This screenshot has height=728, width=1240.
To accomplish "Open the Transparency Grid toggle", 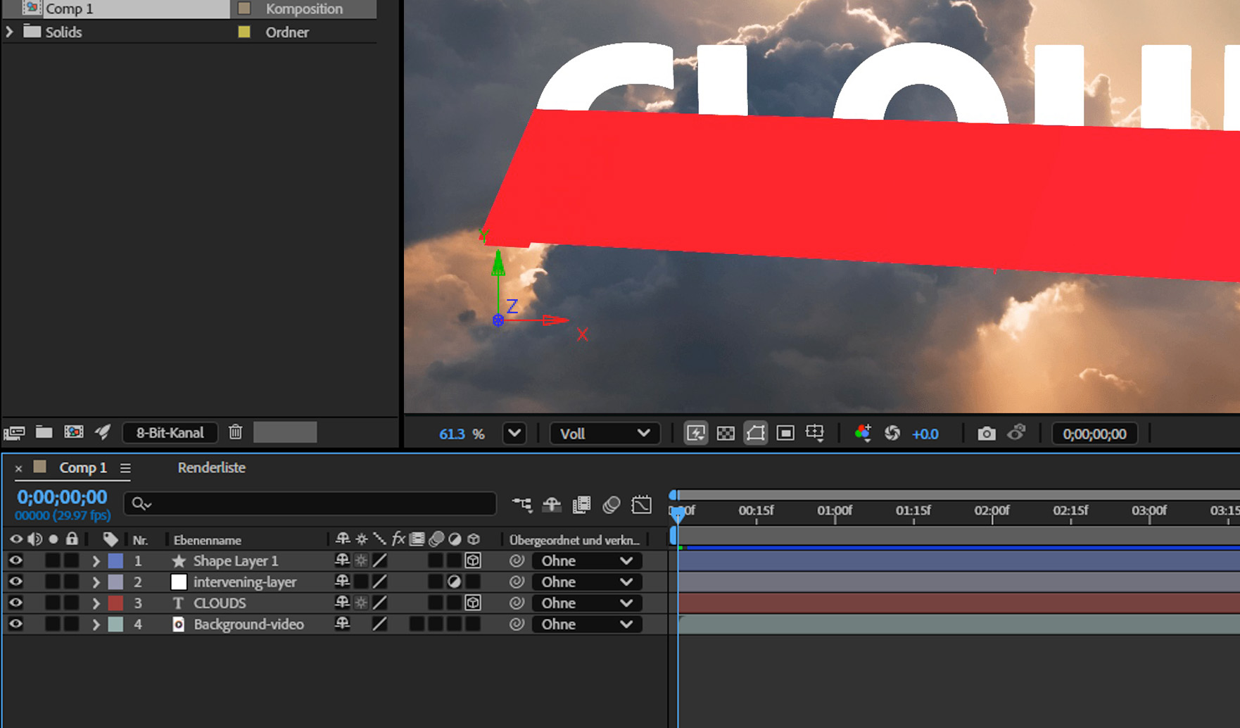I will [x=726, y=433].
